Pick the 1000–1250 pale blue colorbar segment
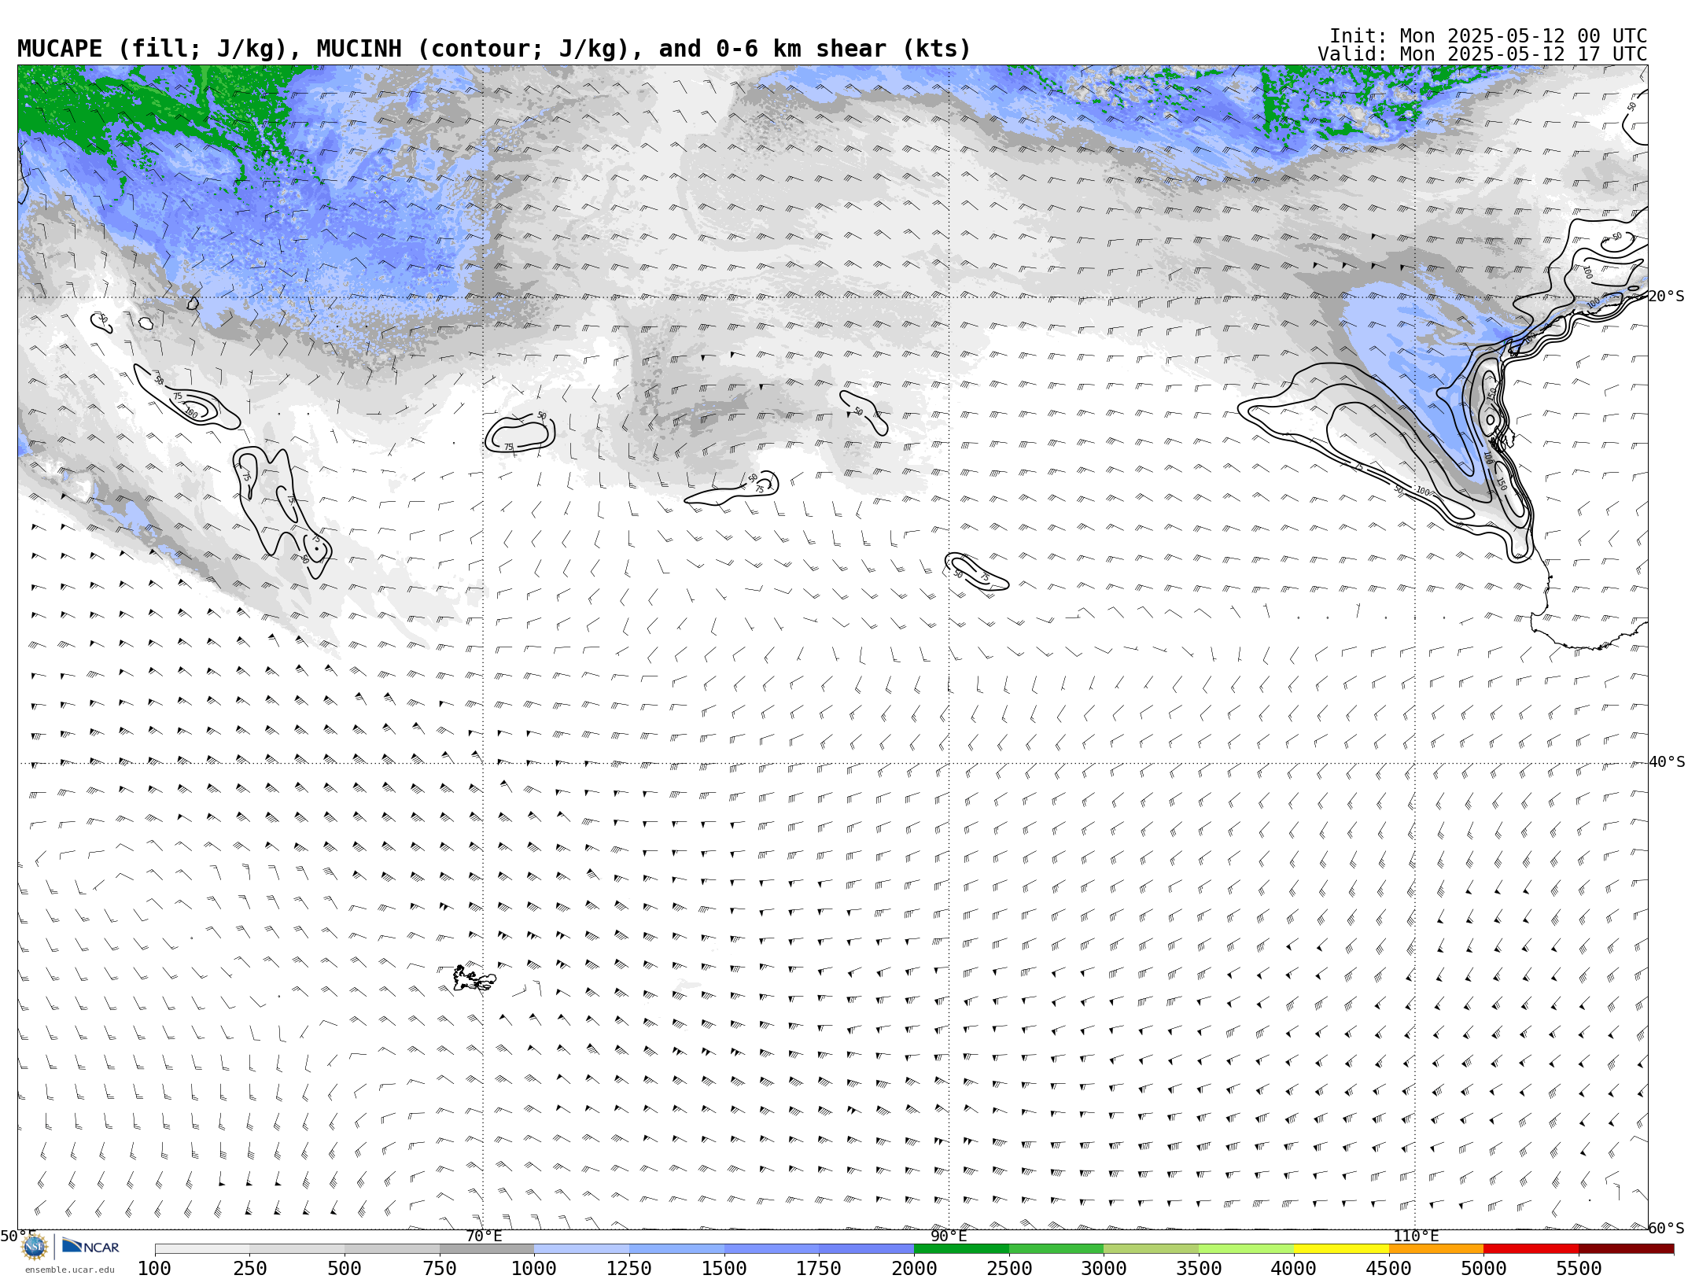 click(x=582, y=1249)
